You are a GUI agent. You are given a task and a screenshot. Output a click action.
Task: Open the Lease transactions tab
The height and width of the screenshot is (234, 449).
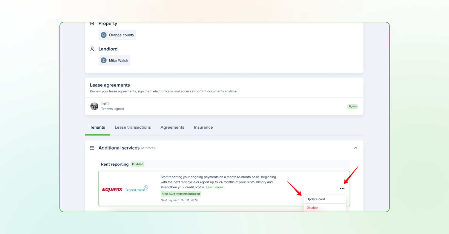[x=133, y=127]
